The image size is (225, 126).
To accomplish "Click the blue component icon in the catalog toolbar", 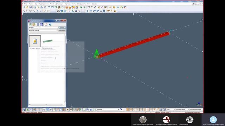I will [x=50, y=24].
